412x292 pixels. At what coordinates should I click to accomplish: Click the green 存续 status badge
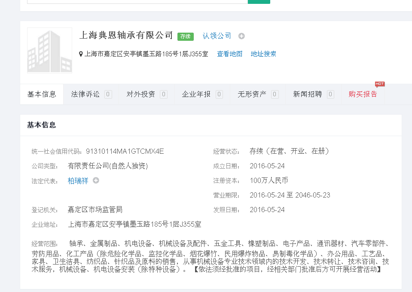[x=186, y=36]
